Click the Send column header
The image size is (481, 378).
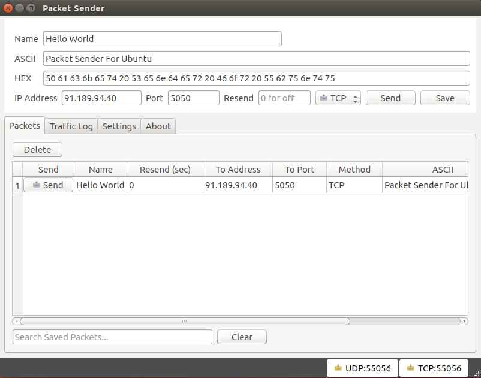48,170
